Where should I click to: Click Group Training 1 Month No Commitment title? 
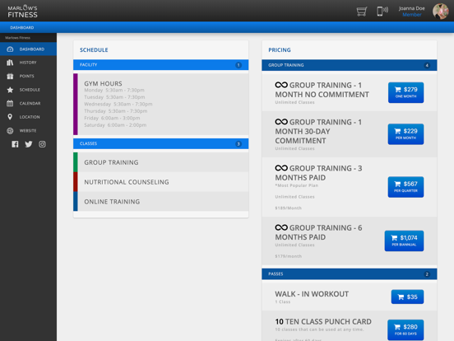[322, 90]
